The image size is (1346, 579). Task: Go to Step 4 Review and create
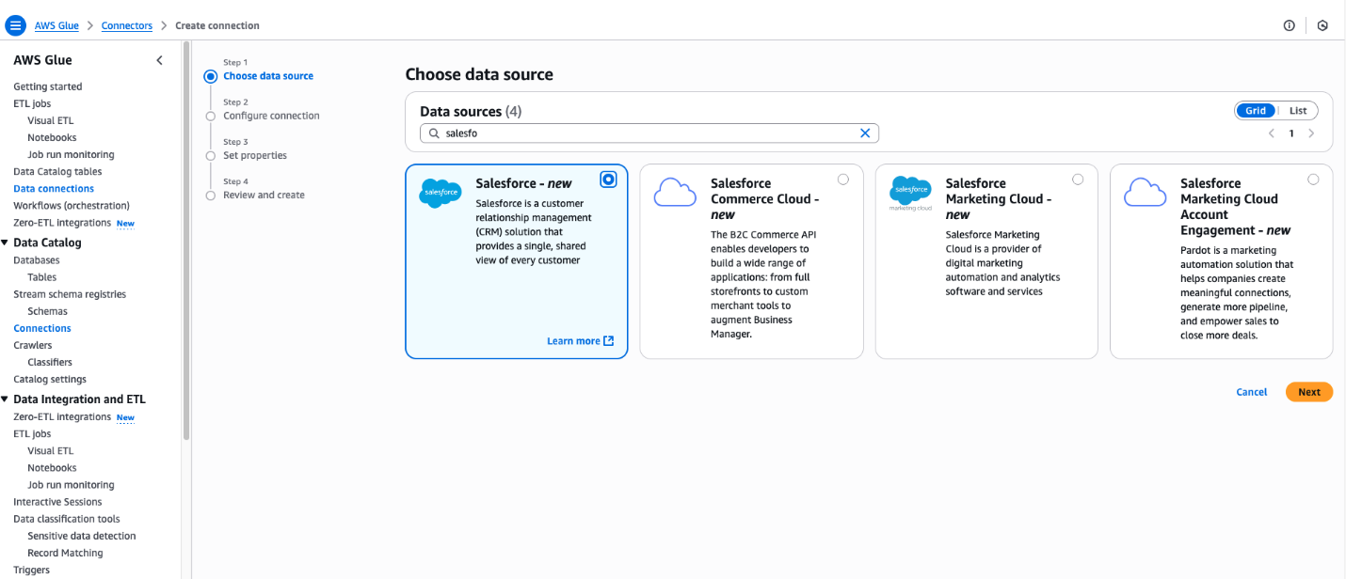pos(264,195)
